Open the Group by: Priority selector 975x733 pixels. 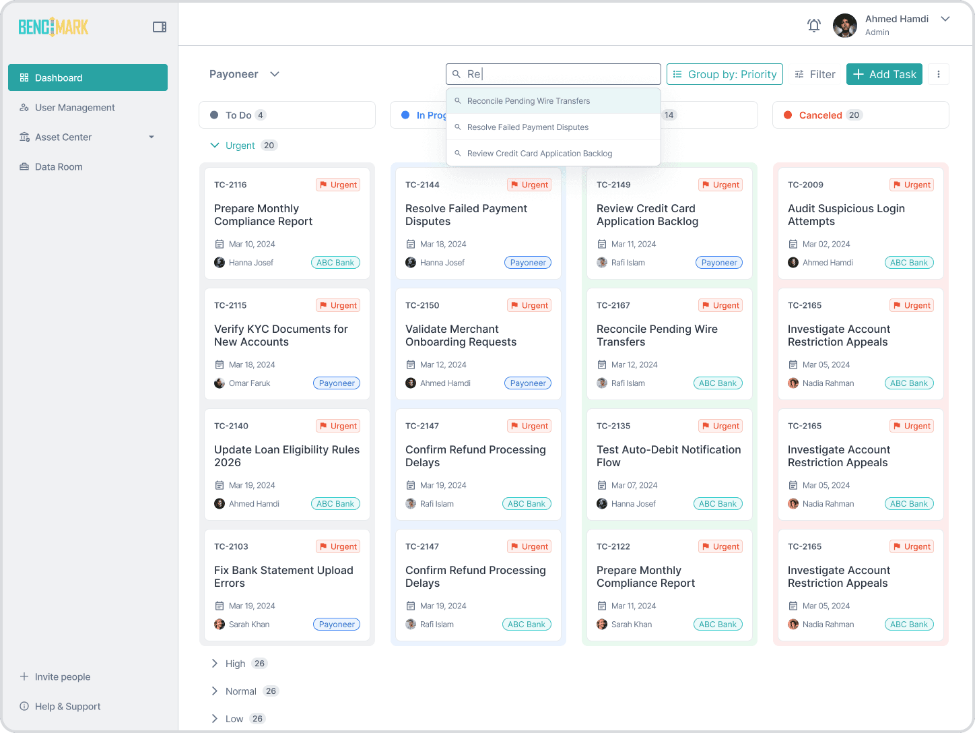click(725, 74)
